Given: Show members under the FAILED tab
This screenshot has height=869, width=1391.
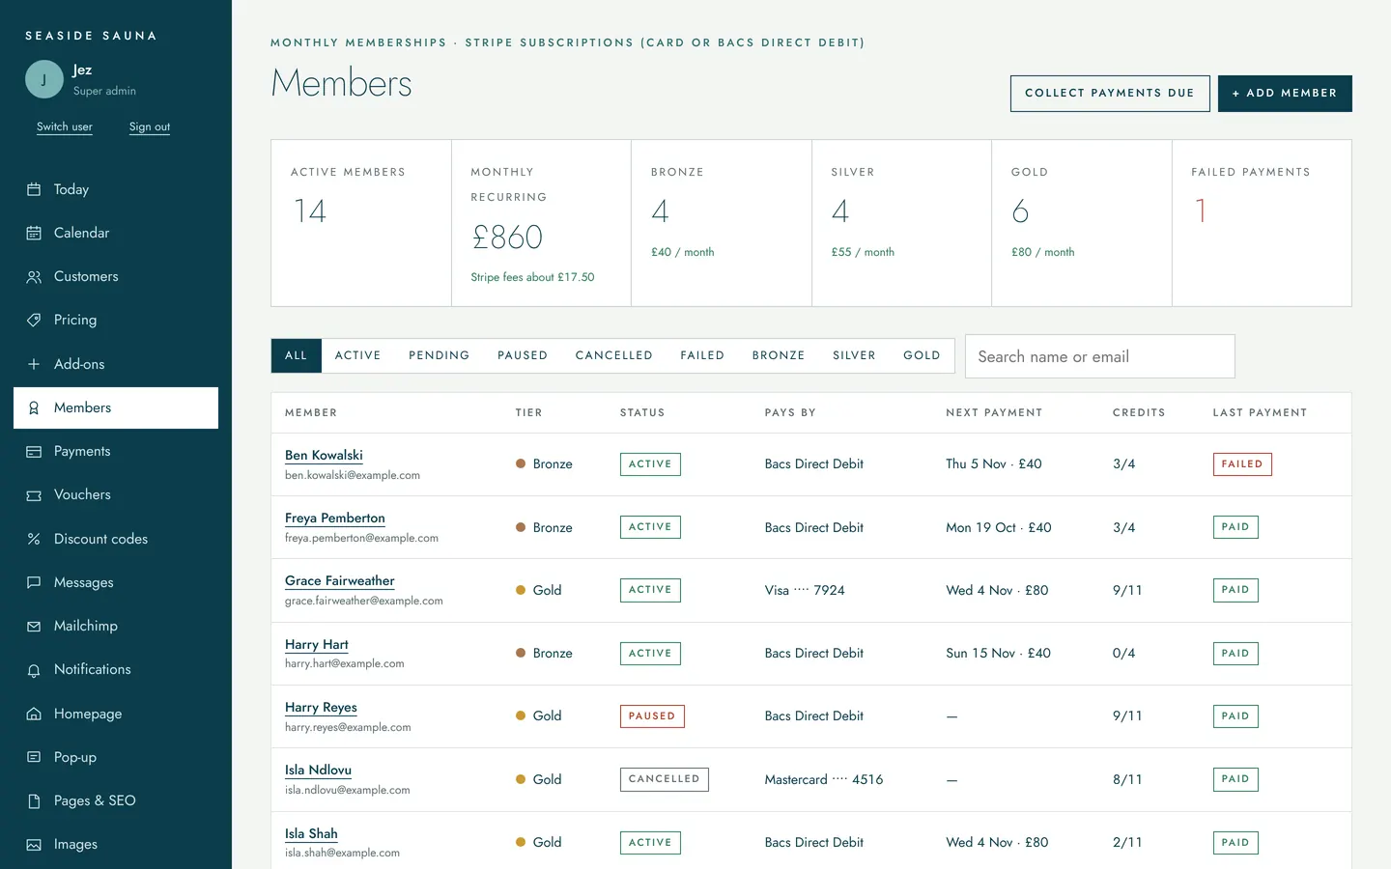Looking at the screenshot, I should [702, 355].
